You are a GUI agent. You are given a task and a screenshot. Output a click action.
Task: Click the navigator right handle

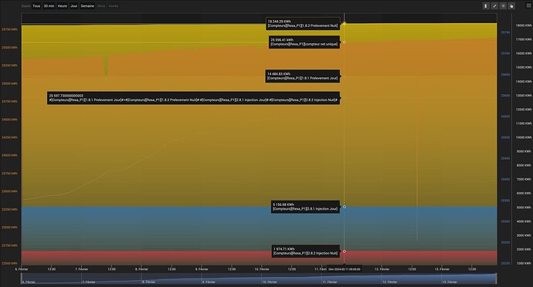tap(497, 279)
